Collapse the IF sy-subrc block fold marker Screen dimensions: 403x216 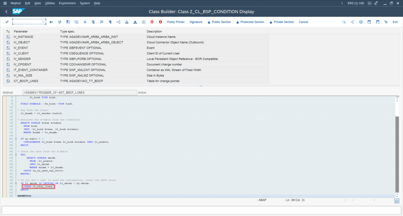pos(16,139)
